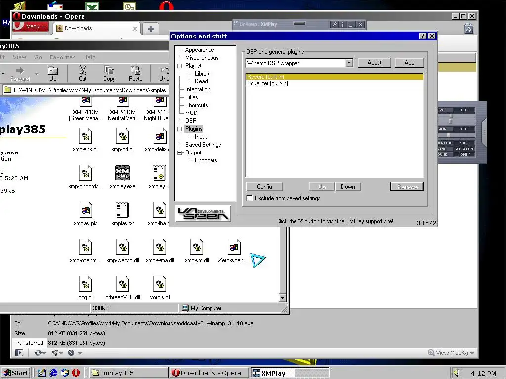This screenshot has width=506, height=379.
Task: Select Appearance in the options tree
Action: [200, 50]
